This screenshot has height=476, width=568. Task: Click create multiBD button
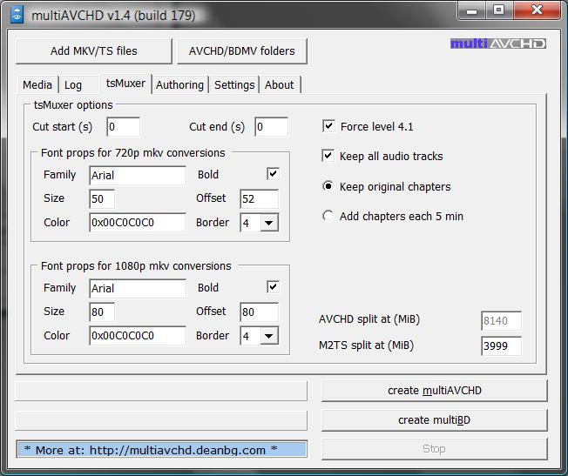coord(435,420)
